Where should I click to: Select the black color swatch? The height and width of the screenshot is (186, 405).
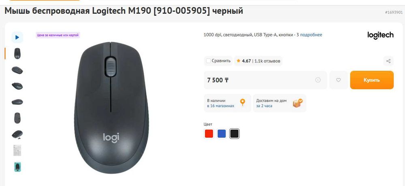point(234,133)
